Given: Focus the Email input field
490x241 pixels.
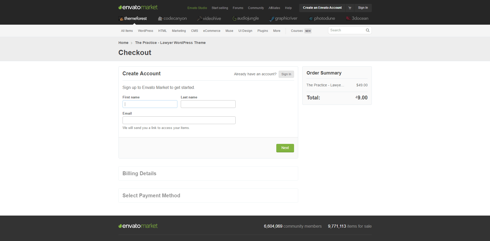Looking at the screenshot, I should (179, 120).
